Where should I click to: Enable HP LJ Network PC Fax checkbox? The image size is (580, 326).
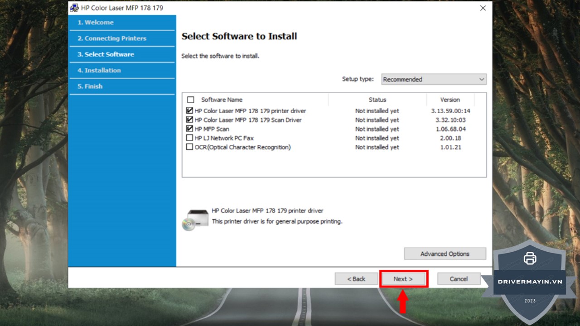coord(190,138)
